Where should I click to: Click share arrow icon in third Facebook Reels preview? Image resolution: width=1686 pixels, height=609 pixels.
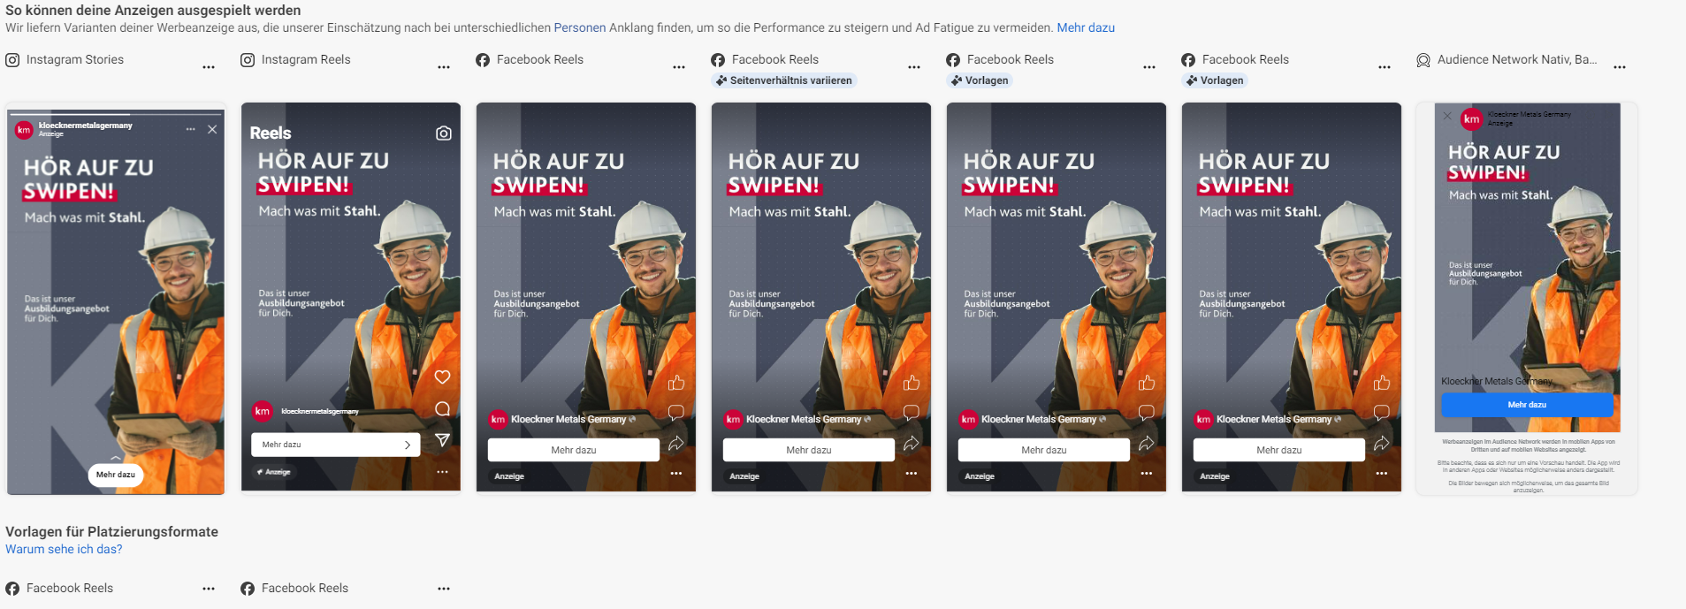click(x=1147, y=444)
